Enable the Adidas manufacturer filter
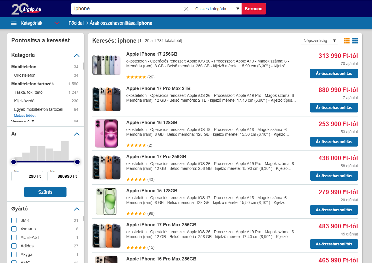Viewport: 372px width, 263px height. [x=14, y=246]
